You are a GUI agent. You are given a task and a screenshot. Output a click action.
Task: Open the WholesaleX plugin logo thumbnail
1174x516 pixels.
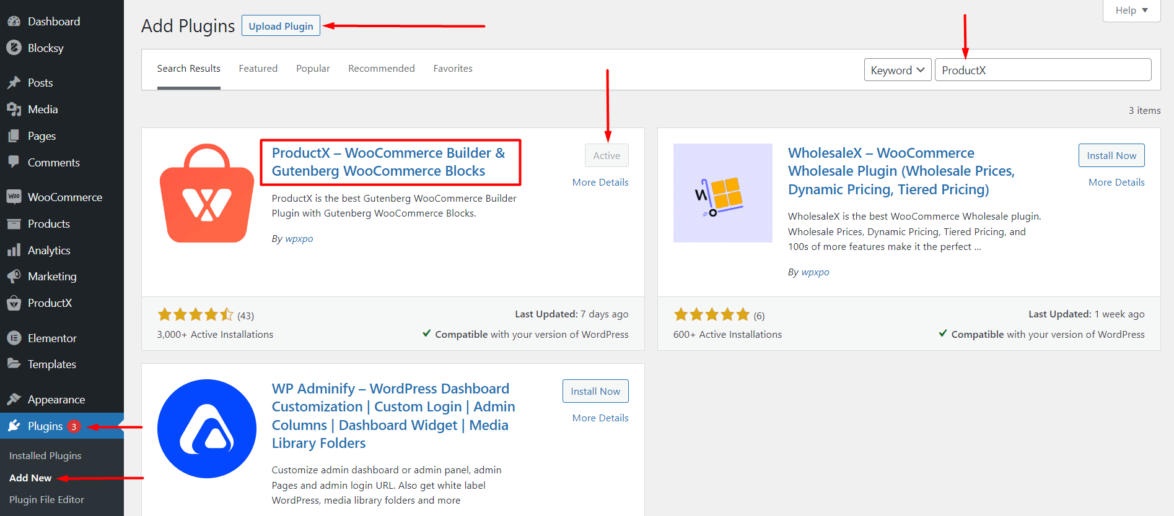click(723, 193)
